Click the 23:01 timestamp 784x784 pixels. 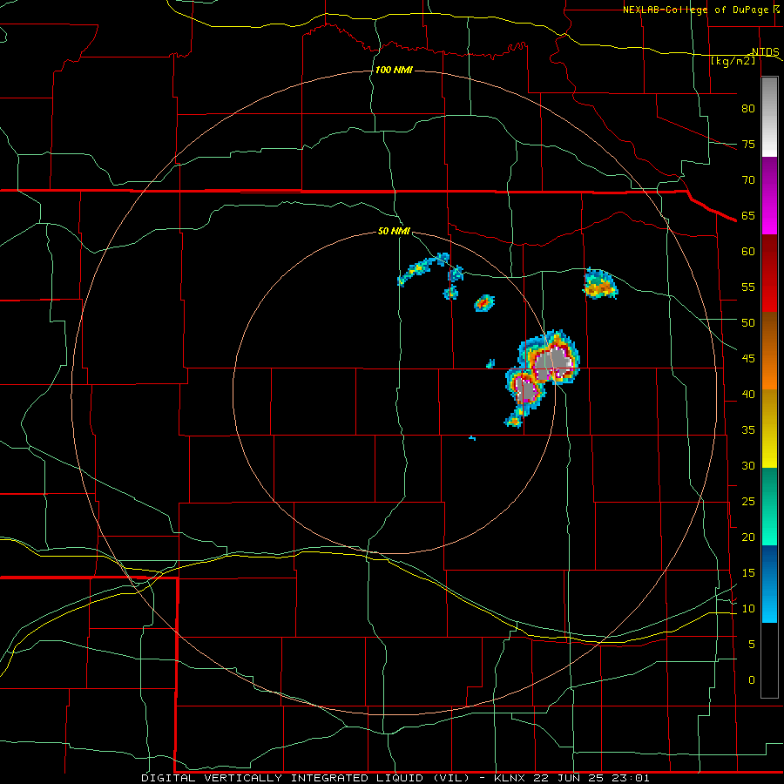tap(632, 778)
